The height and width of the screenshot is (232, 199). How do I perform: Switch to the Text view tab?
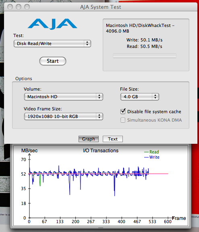(113, 139)
